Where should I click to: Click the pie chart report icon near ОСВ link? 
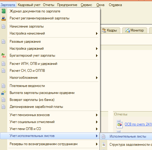tap(119, 124)
